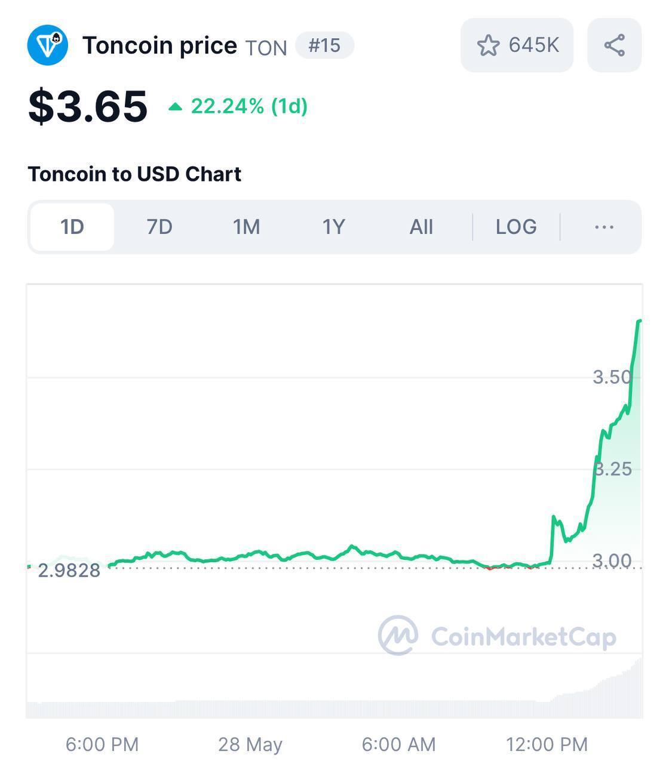Switch to the 1M chart range
The width and height of the screenshot is (669, 764).
pyautogui.click(x=246, y=227)
